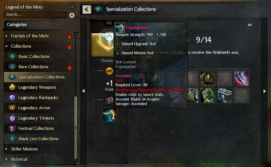Click the treasure chest reward icon
This screenshot has height=167, width=271.
[109, 100]
